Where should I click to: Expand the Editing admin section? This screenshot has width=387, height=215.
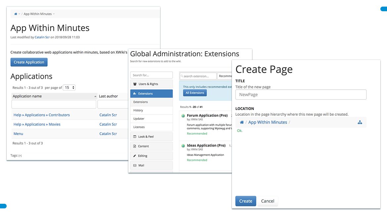pyautogui.click(x=151, y=156)
